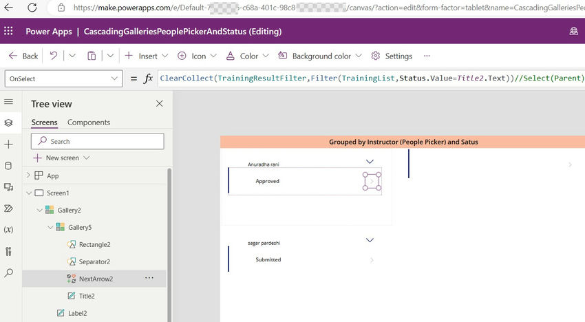The width and height of the screenshot is (585, 322).
Task: Open the undo options dropdown arrow
Action: pyautogui.click(x=72, y=56)
